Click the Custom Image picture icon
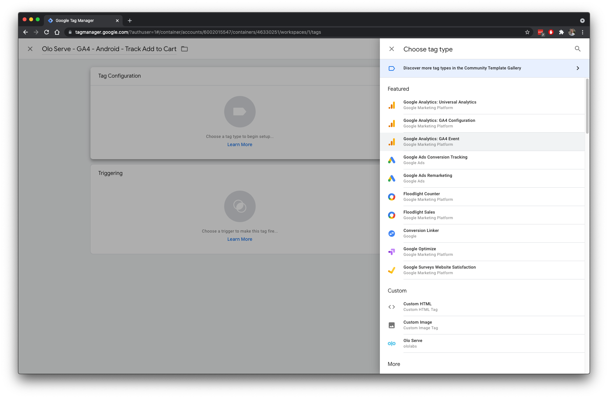Image resolution: width=608 pixels, height=398 pixels. click(392, 325)
